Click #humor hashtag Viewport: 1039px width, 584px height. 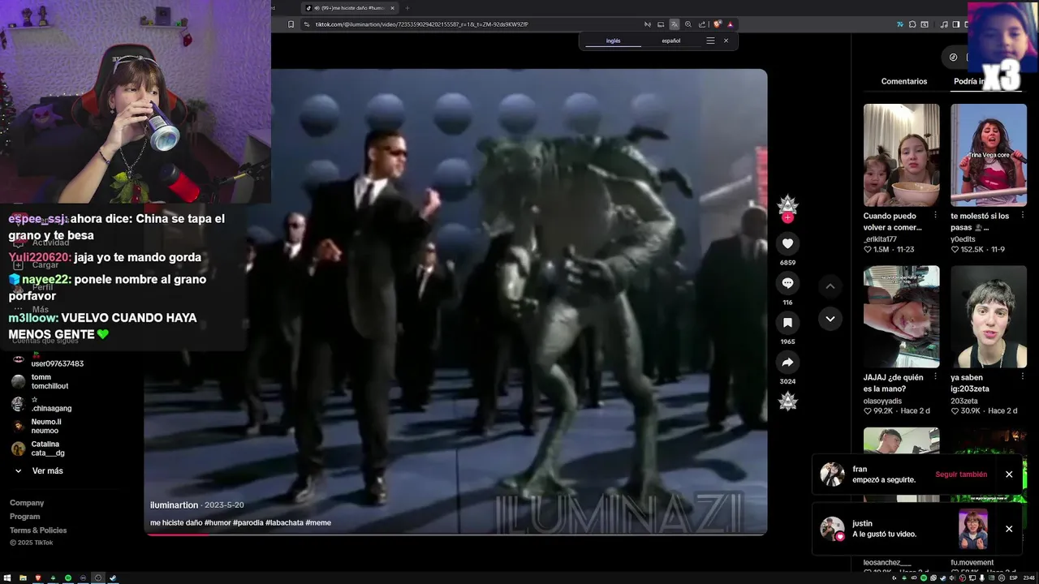pos(218,523)
